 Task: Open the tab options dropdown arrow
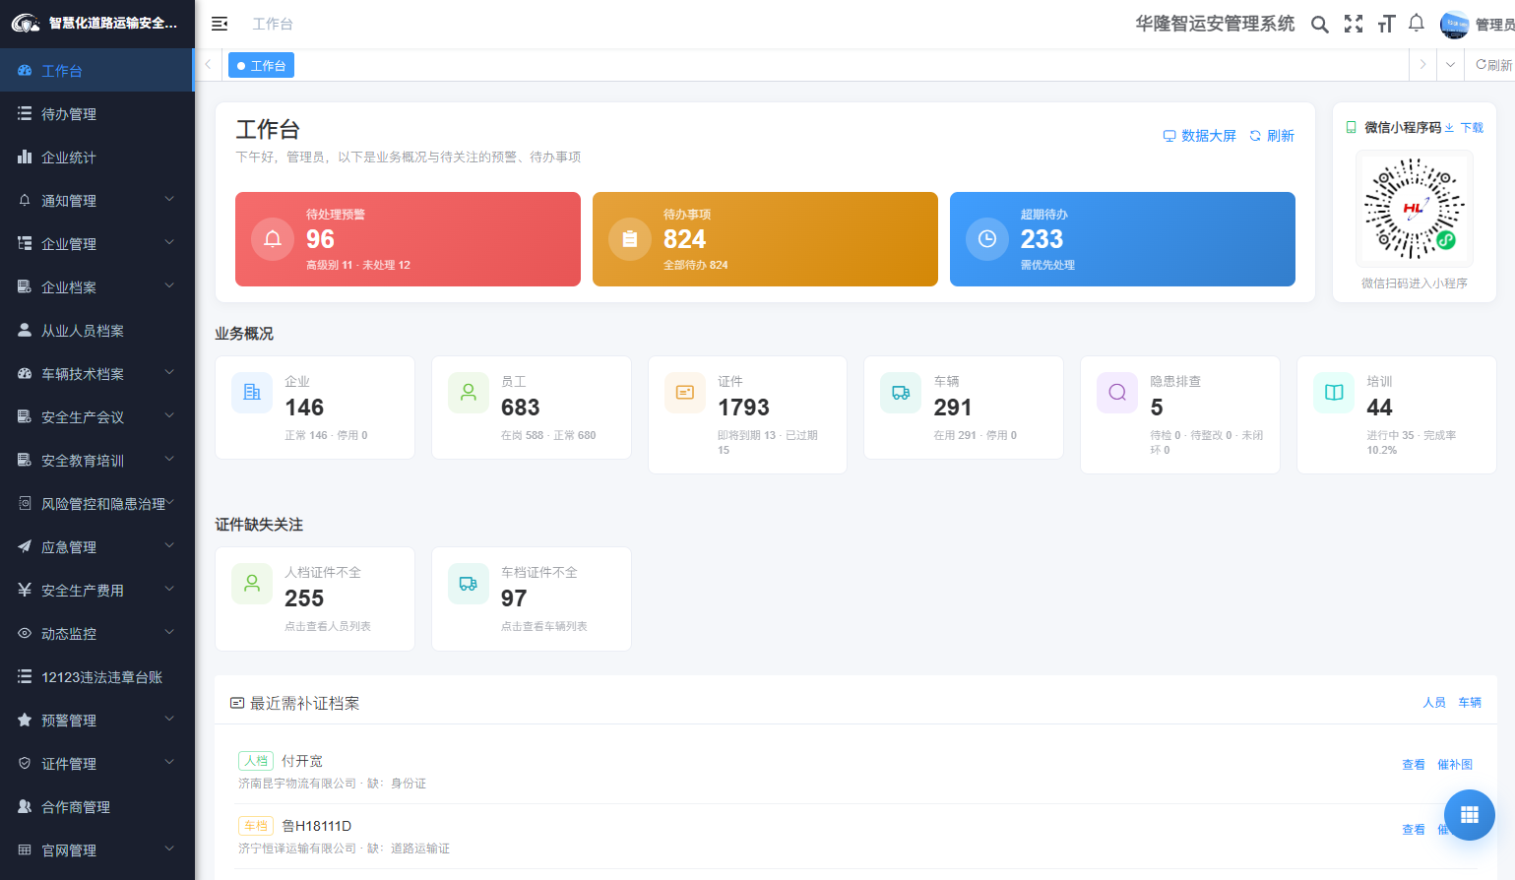[1450, 65]
